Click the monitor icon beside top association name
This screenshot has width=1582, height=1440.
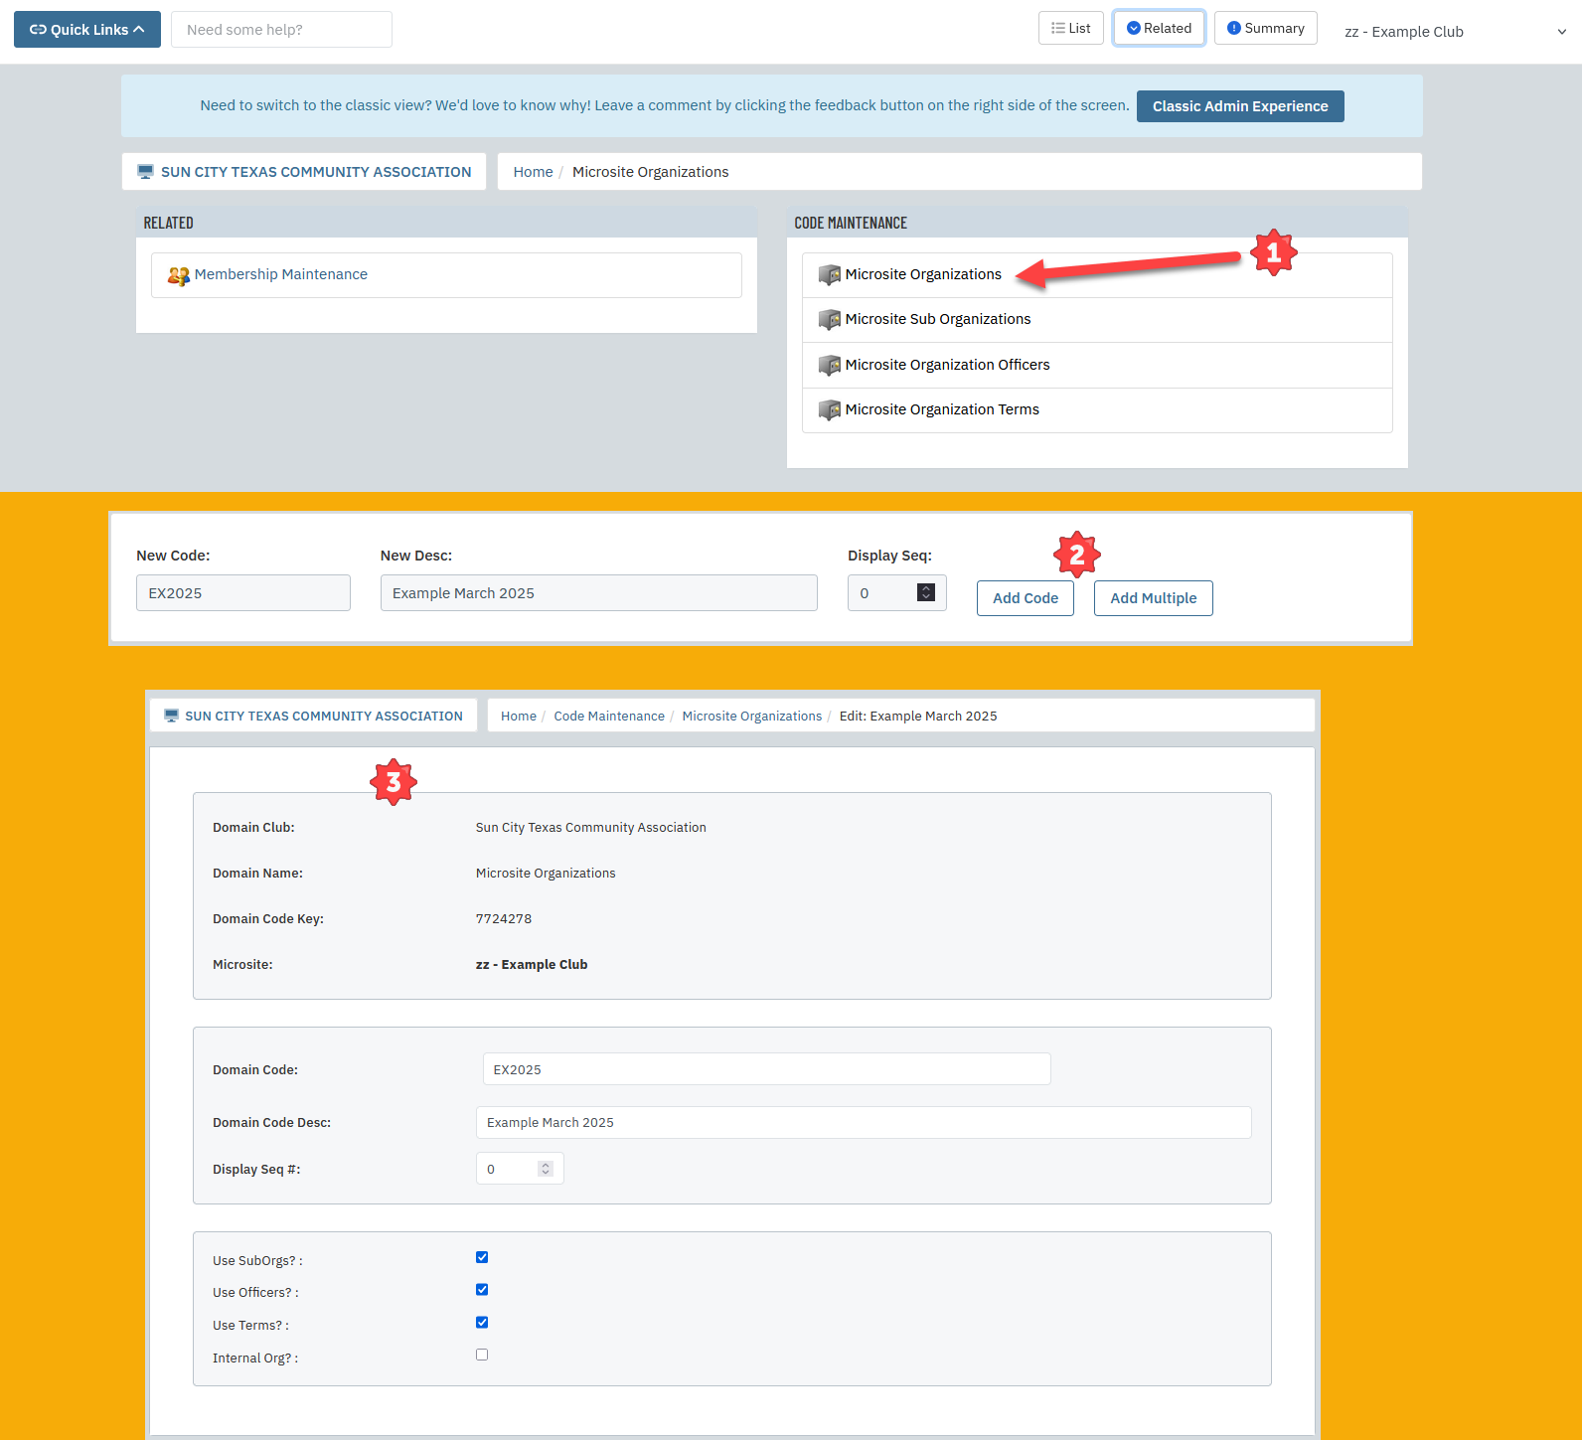pos(146,172)
